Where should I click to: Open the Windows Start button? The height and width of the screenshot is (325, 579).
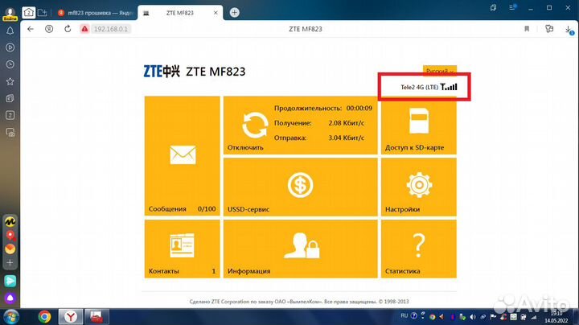point(10,316)
